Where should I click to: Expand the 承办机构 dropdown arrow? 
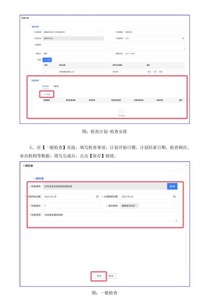(x=174, y=206)
